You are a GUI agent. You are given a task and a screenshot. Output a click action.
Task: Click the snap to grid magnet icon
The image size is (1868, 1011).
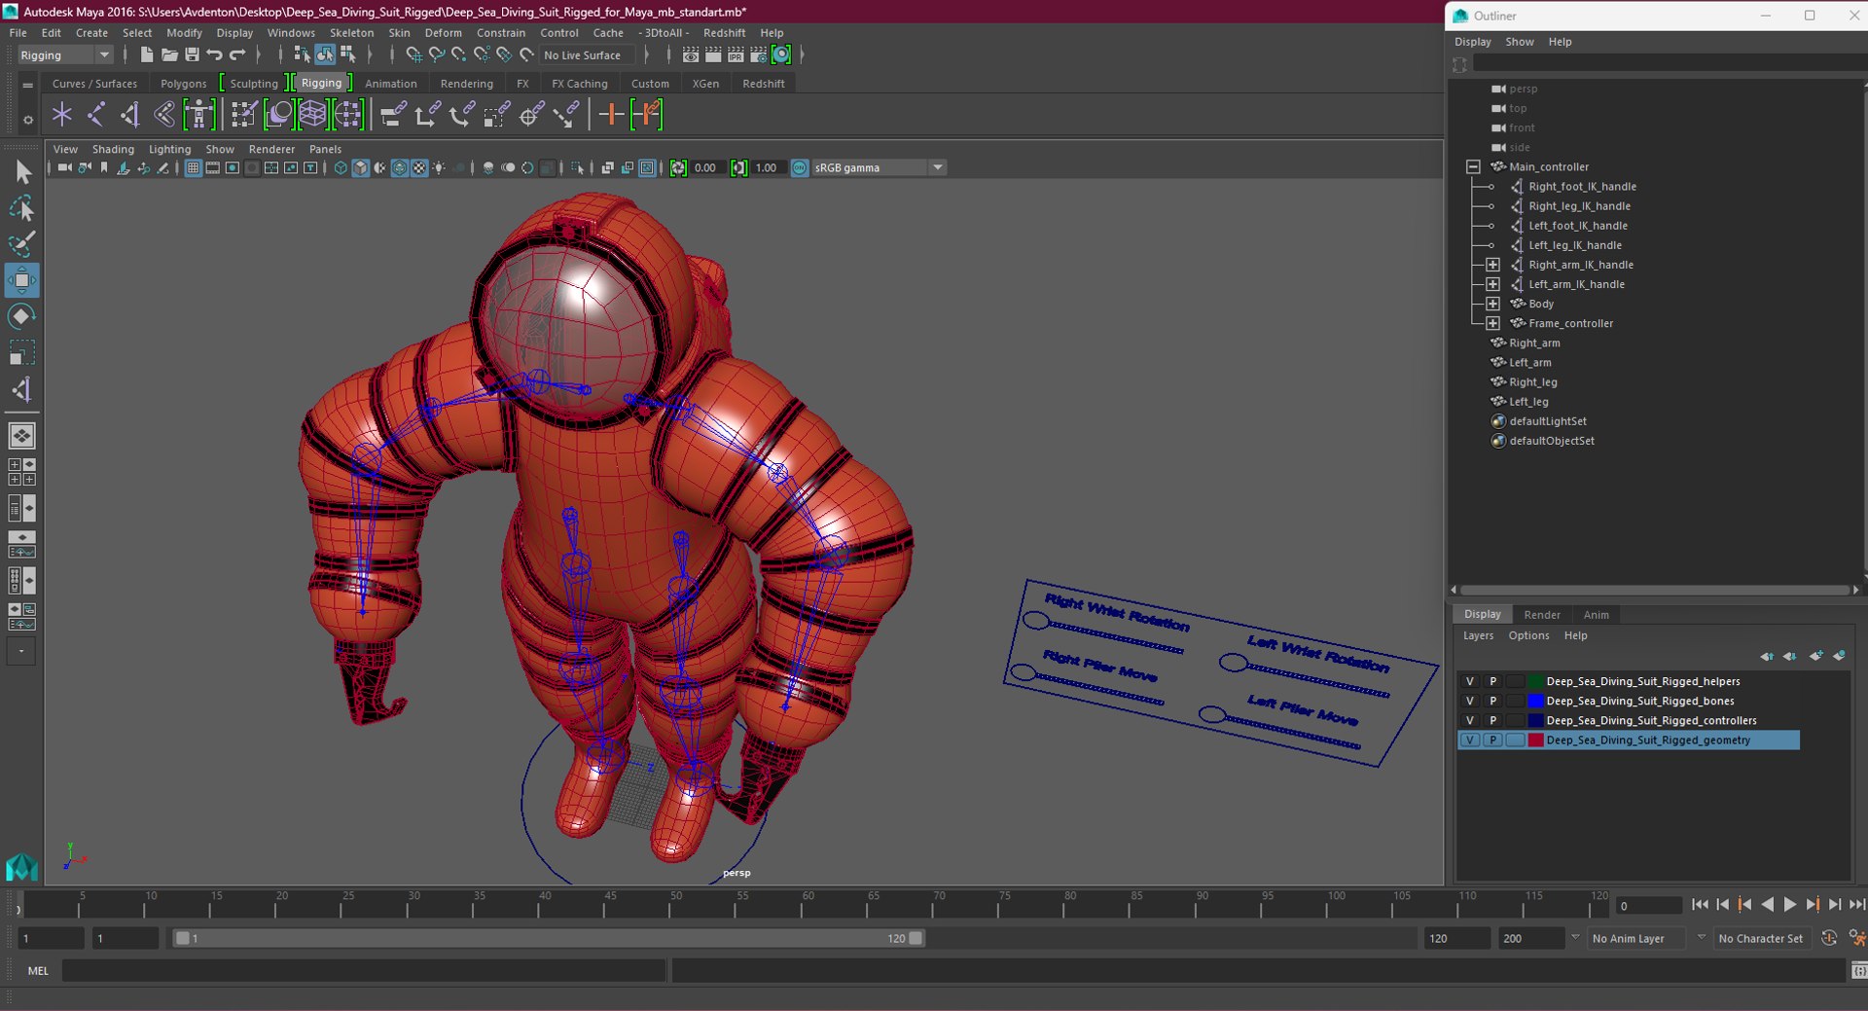pos(413,54)
